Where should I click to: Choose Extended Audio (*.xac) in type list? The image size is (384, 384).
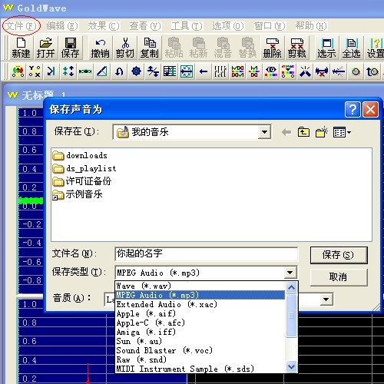click(x=200, y=304)
